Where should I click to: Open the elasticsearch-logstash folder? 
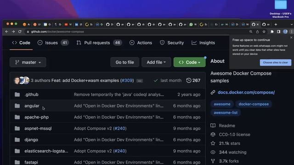tap(46, 151)
